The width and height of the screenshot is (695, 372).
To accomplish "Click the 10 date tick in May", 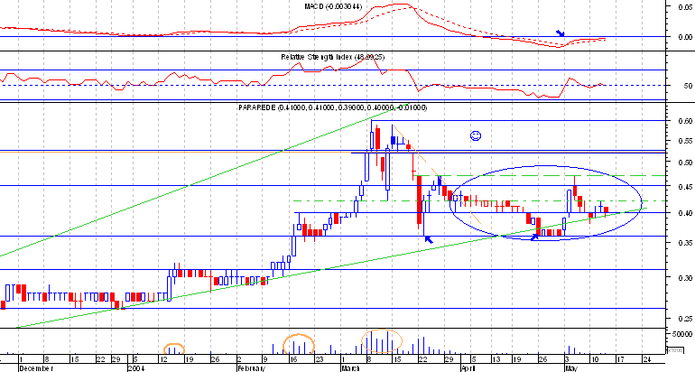I will [x=596, y=359].
